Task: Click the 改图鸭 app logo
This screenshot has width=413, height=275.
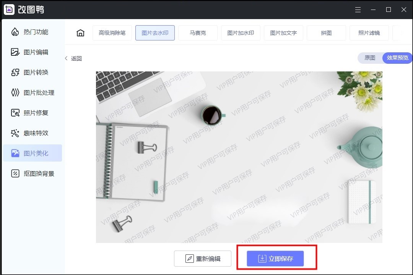Action: pos(9,9)
